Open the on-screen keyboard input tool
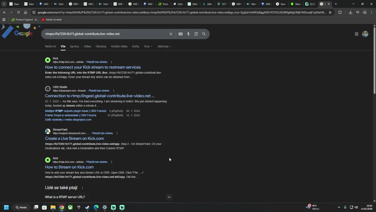The height and width of the screenshot is (212, 376). 180,34
